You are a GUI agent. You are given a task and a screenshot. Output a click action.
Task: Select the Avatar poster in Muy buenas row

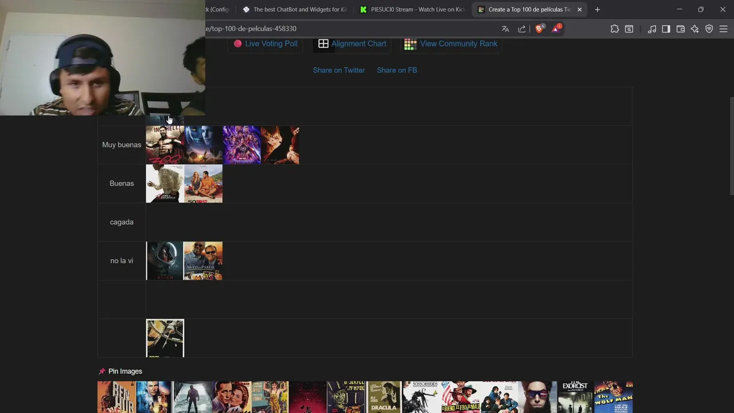(204, 145)
